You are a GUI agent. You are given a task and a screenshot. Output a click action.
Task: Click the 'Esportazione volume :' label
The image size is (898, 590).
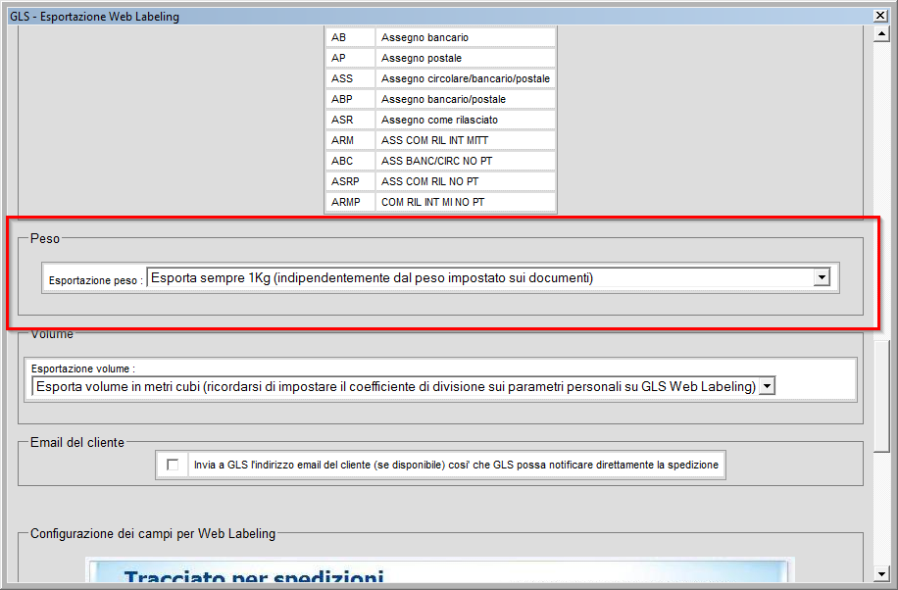click(83, 369)
